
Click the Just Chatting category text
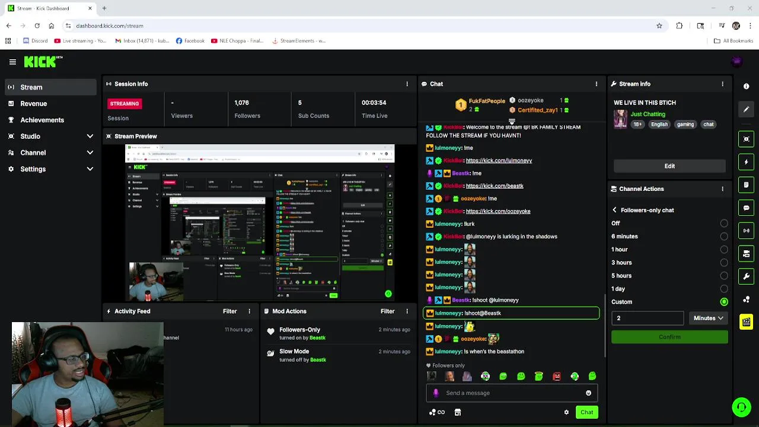pyautogui.click(x=648, y=114)
